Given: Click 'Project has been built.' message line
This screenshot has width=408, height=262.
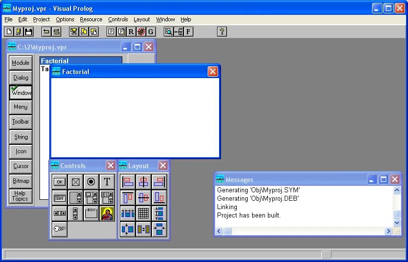Looking at the screenshot, I should pos(249,216).
